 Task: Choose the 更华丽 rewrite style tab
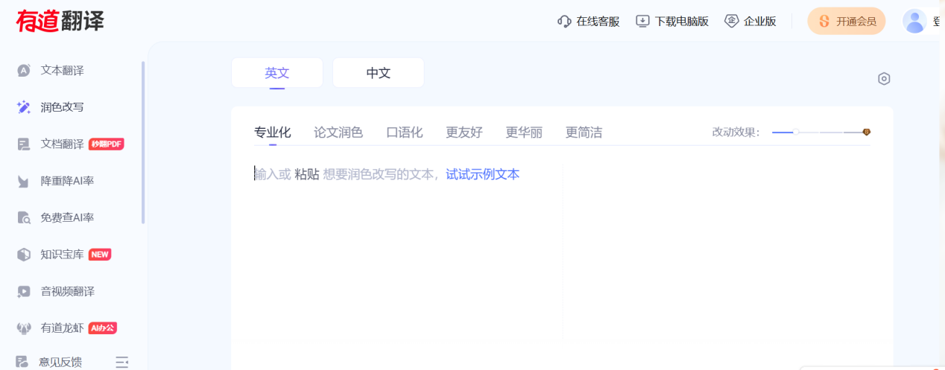(524, 133)
